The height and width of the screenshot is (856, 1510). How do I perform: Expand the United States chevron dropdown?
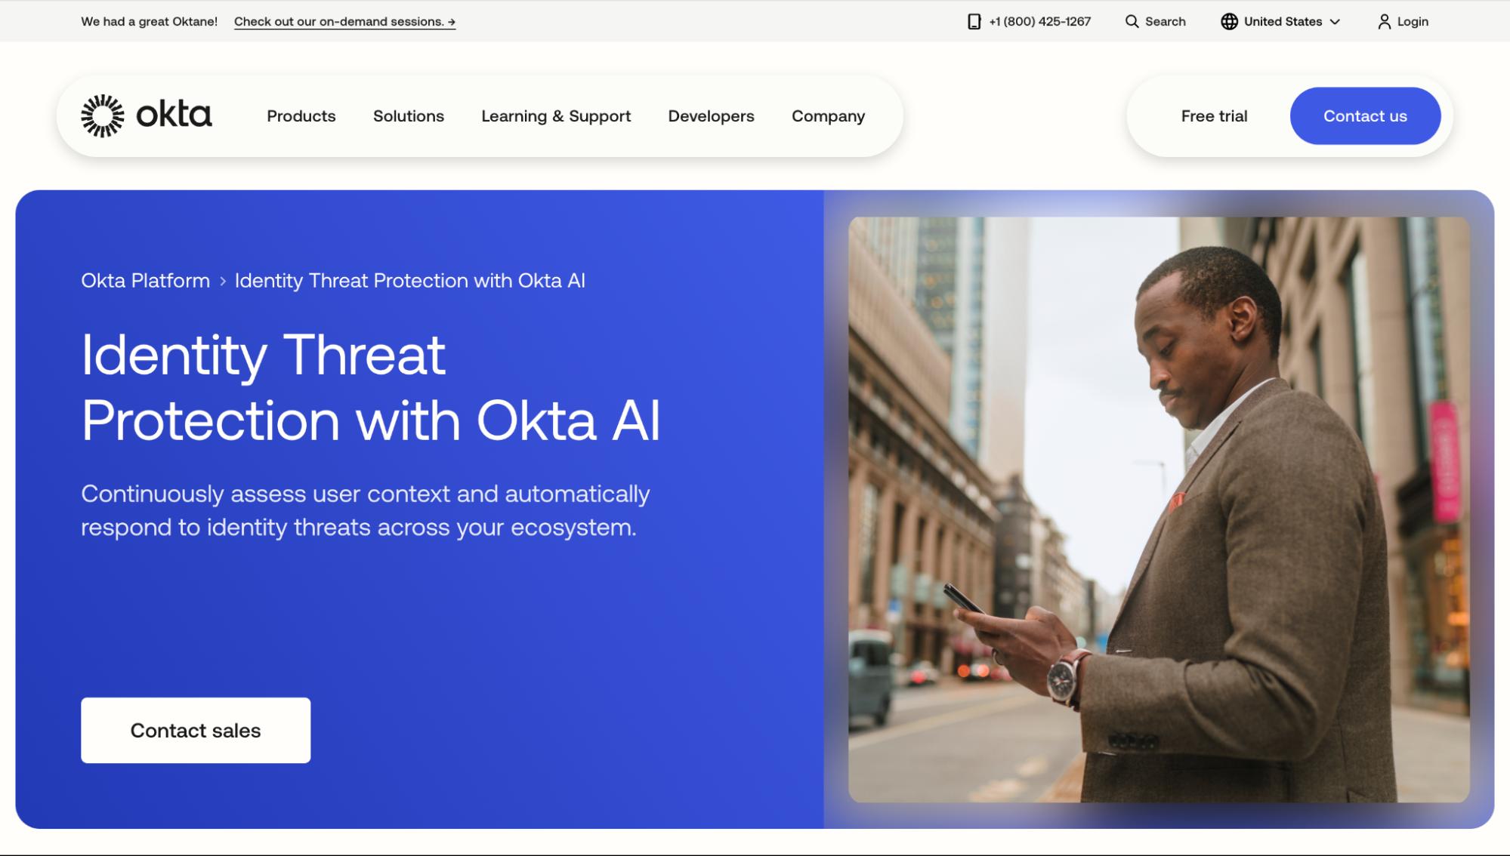[x=1335, y=22]
